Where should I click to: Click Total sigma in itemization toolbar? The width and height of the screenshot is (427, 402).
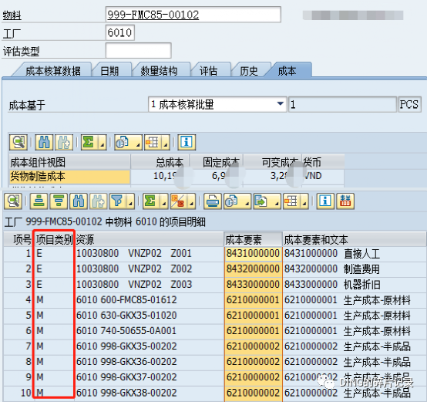click(x=151, y=201)
